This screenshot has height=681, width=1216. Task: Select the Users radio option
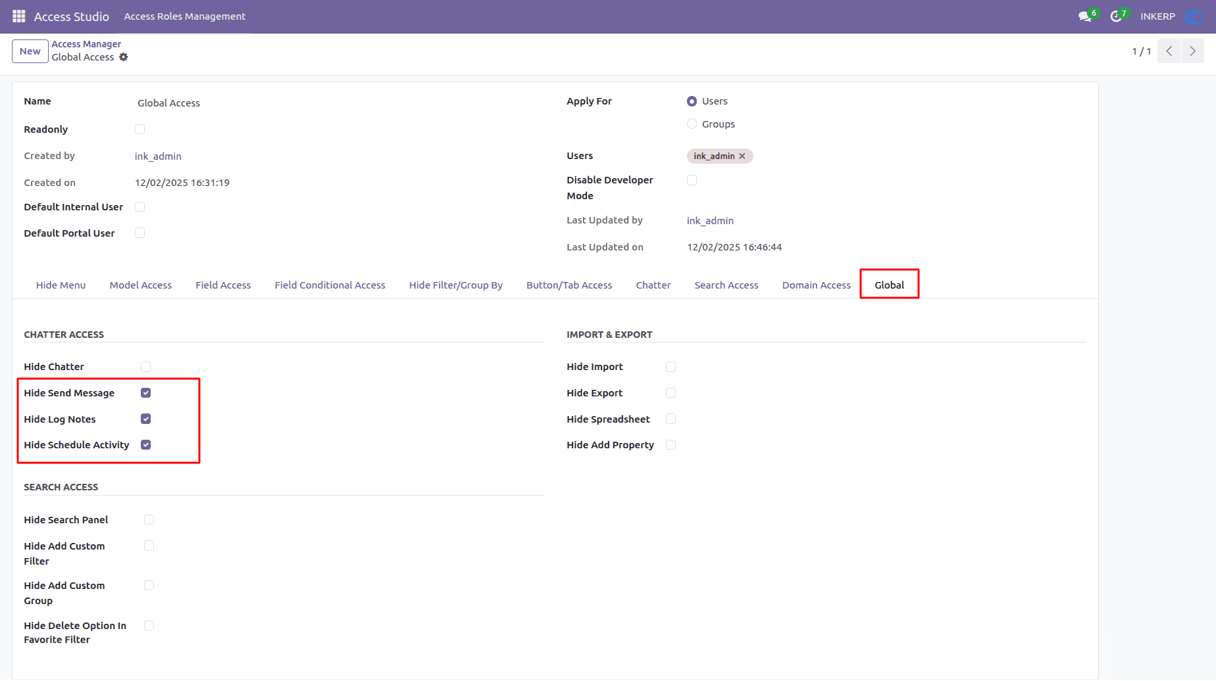[x=692, y=101]
